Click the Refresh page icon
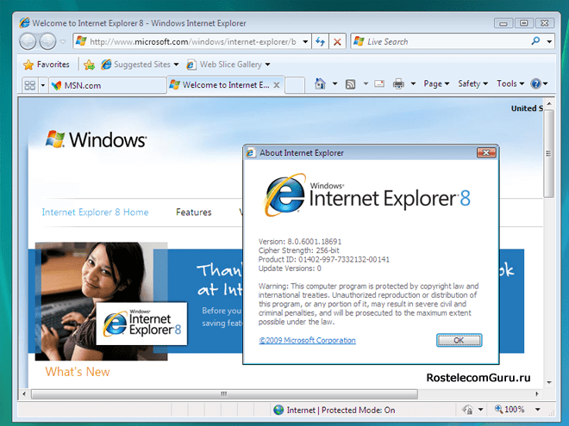Image resolution: width=569 pixels, height=426 pixels. click(320, 41)
